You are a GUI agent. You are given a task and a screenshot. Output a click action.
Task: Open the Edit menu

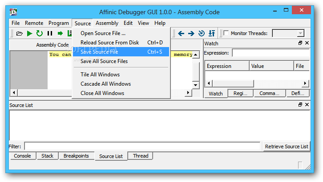point(128,23)
